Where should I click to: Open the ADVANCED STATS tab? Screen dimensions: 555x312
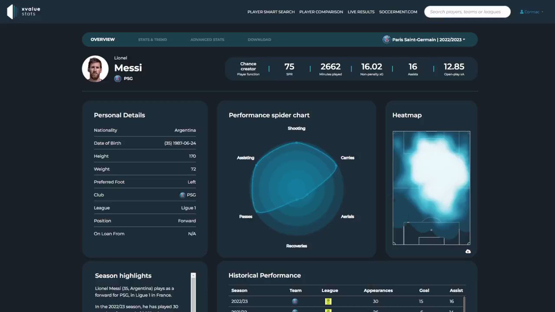point(207,39)
